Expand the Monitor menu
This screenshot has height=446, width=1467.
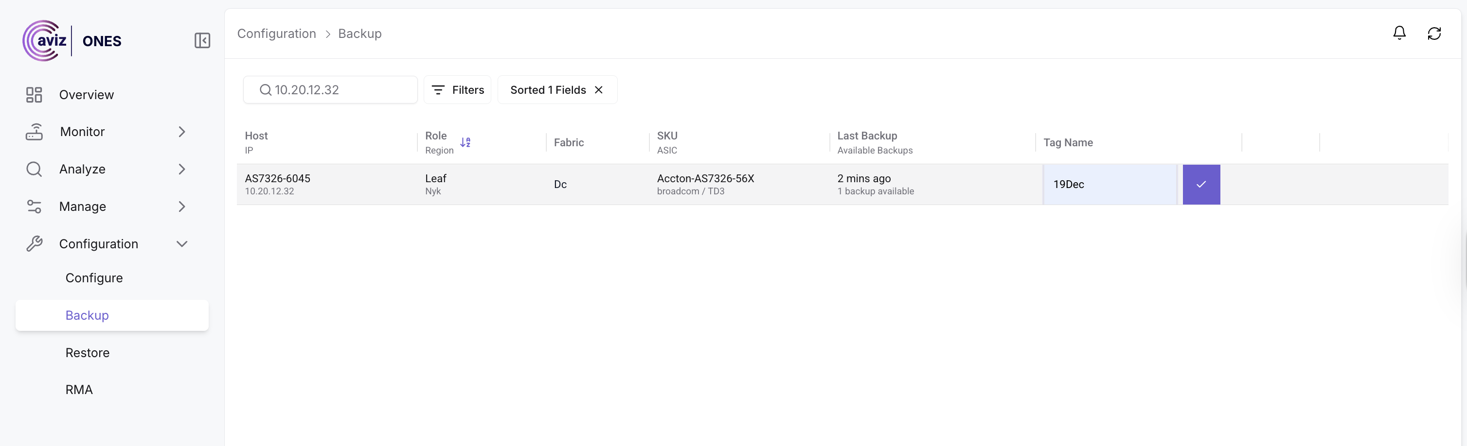(181, 132)
